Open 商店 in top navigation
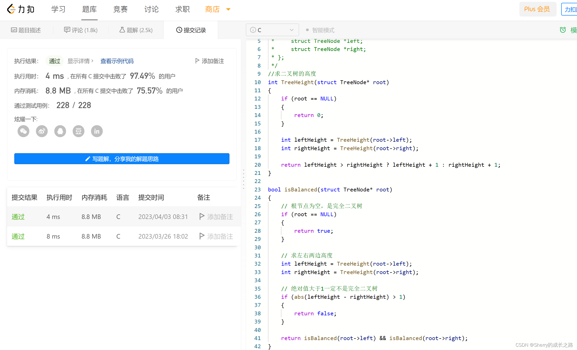 pos(212,9)
